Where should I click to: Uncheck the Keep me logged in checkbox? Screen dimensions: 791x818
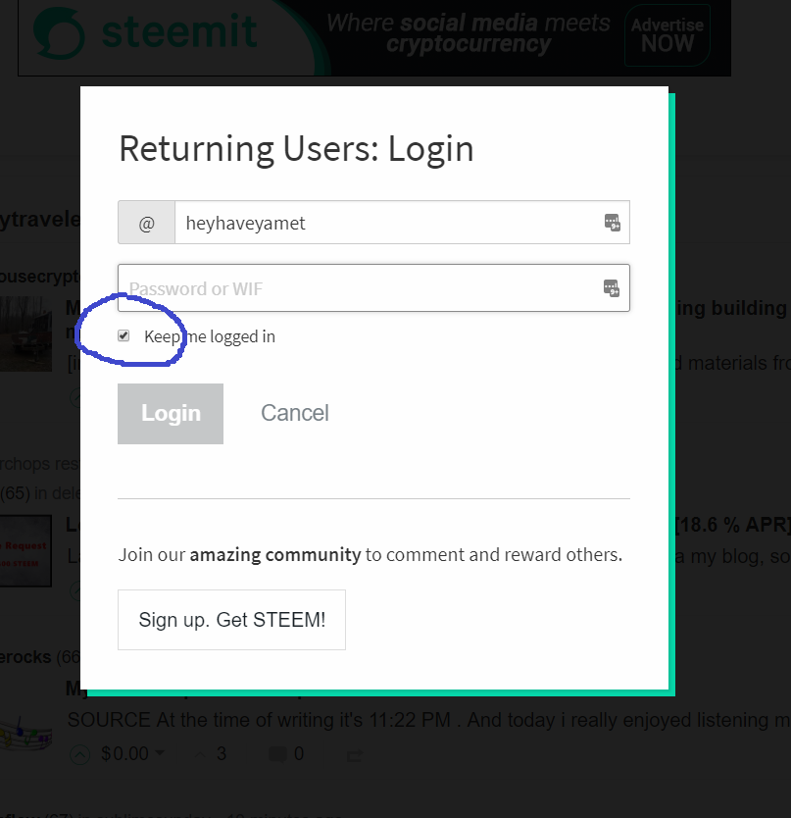coord(124,335)
